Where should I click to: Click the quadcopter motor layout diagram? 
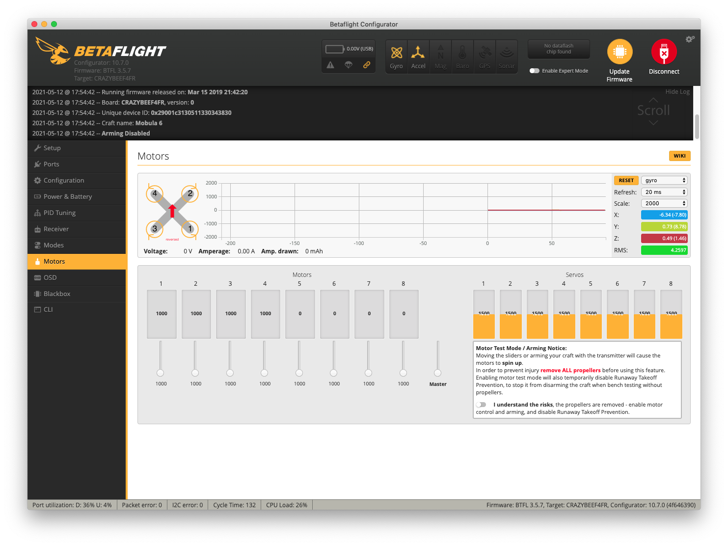[x=172, y=211]
